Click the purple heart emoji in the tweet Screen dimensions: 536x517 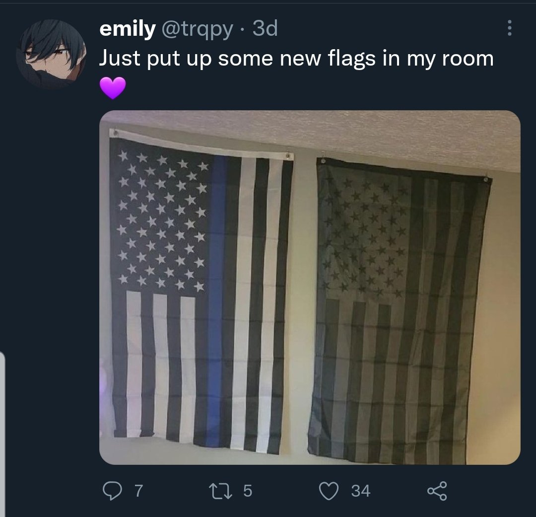click(x=113, y=88)
